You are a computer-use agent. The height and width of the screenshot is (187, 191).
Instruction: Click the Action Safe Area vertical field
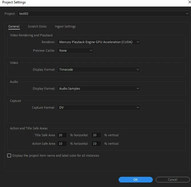96,144
